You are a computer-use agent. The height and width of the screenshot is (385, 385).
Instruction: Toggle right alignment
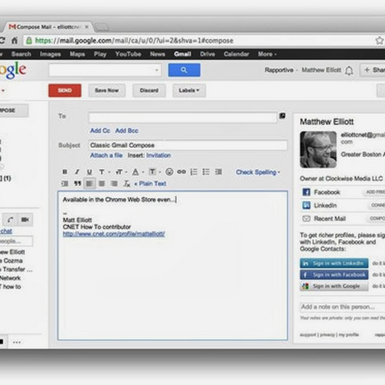[x=114, y=183]
